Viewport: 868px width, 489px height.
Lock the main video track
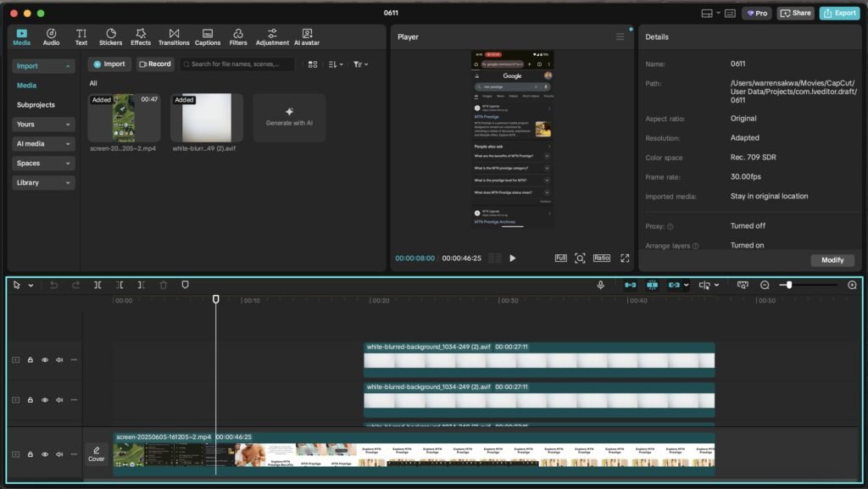(31, 454)
